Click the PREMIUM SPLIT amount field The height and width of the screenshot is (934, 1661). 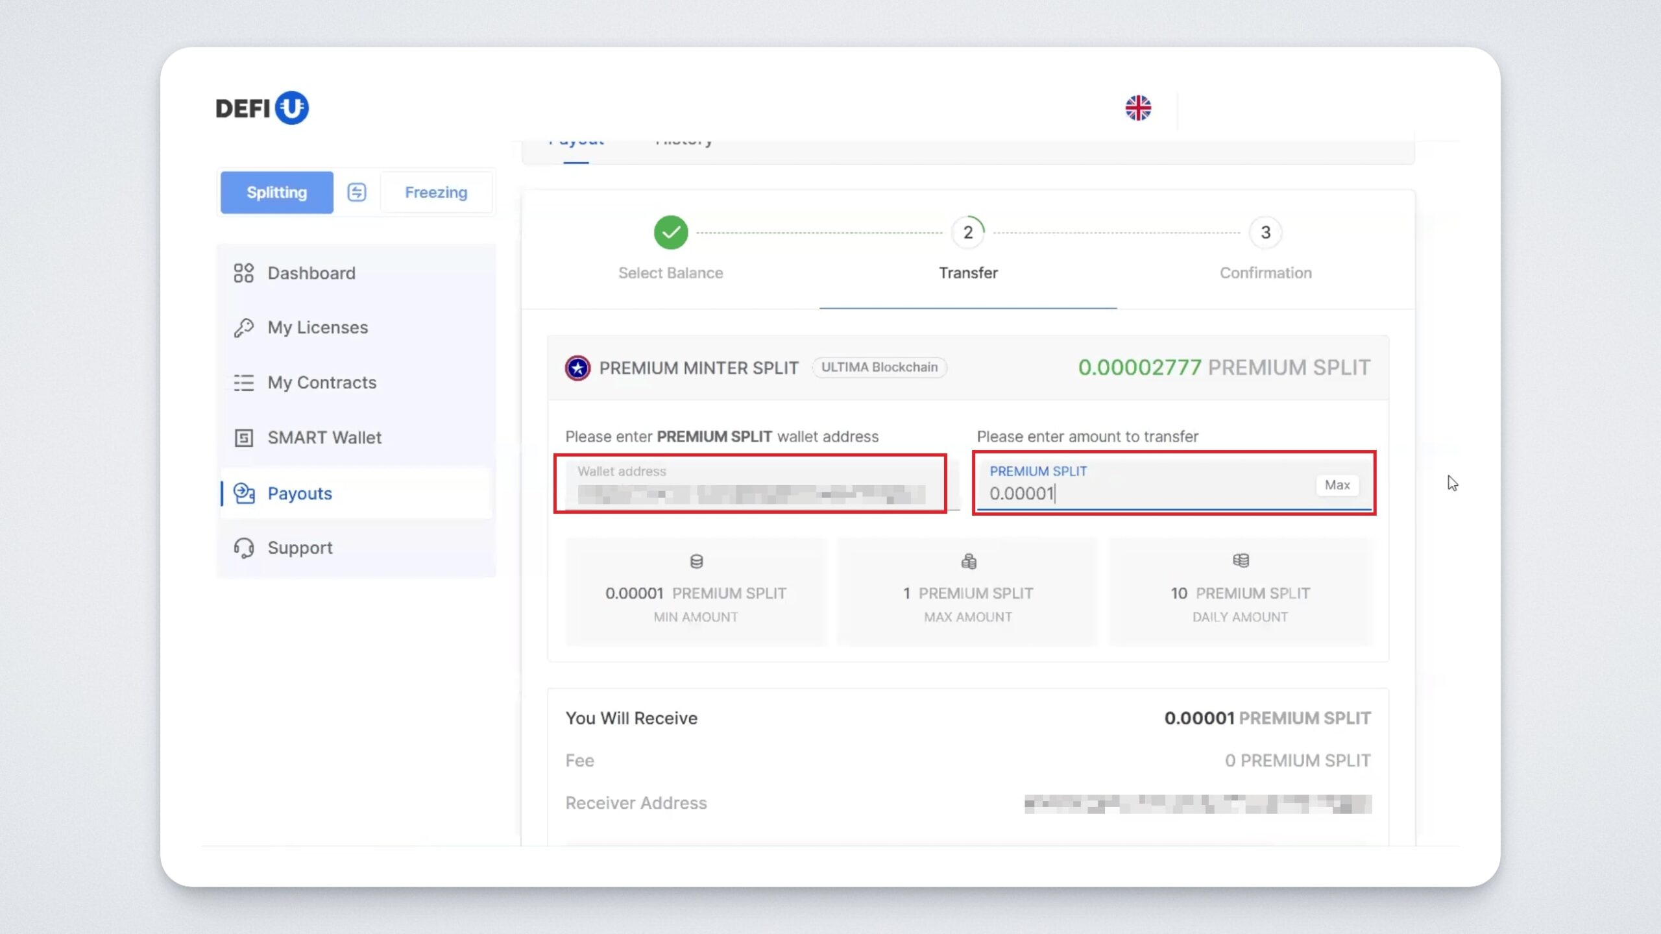click(1142, 494)
